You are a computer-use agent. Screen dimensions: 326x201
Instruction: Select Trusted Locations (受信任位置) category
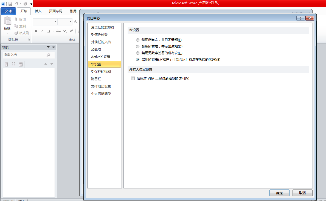[105, 35]
